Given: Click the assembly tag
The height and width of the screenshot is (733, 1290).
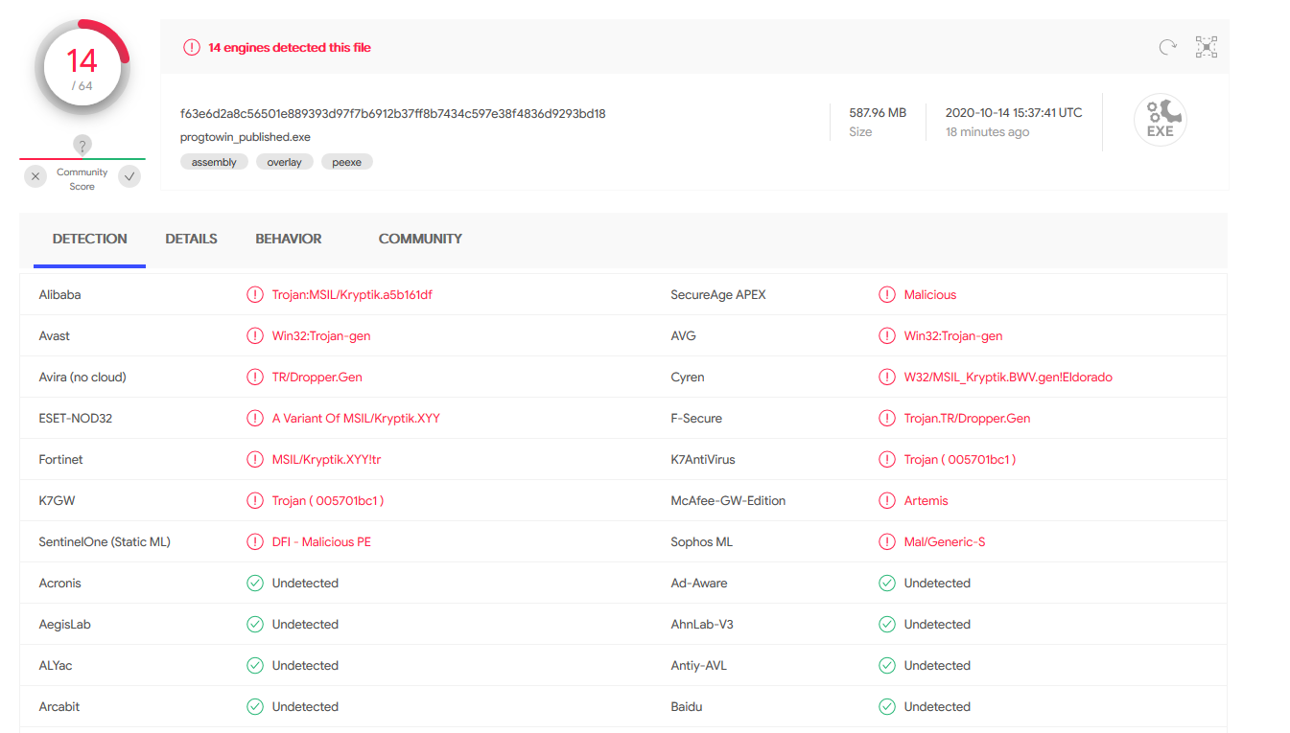Looking at the screenshot, I should coord(214,162).
